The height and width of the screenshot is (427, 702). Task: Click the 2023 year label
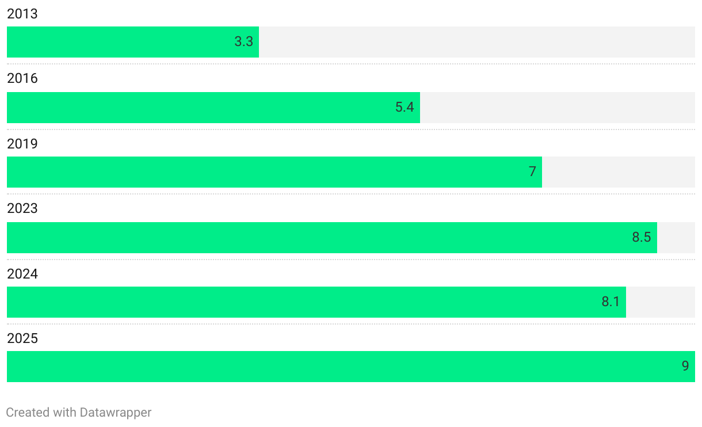coord(22,208)
